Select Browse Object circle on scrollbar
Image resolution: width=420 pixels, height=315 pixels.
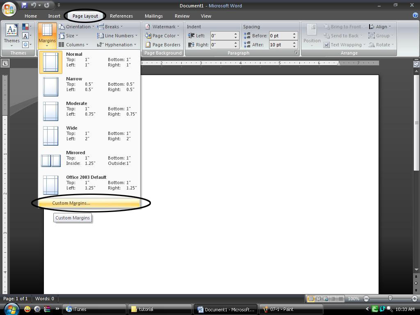416,283
